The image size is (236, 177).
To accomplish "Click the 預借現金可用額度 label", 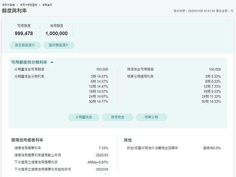I will (x=140, y=69).
